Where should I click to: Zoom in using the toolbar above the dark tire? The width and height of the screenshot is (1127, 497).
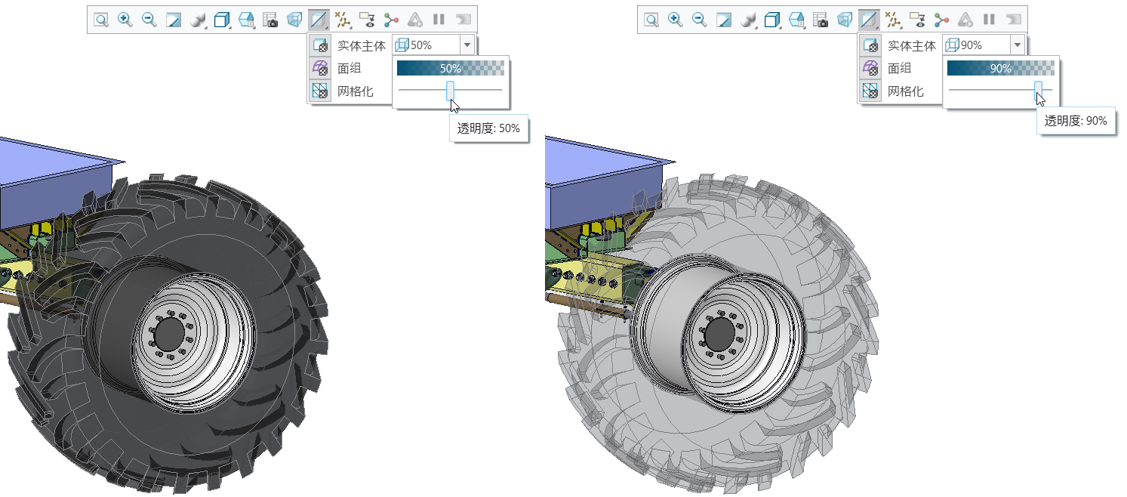pyautogui.click(x=125, y=20)
